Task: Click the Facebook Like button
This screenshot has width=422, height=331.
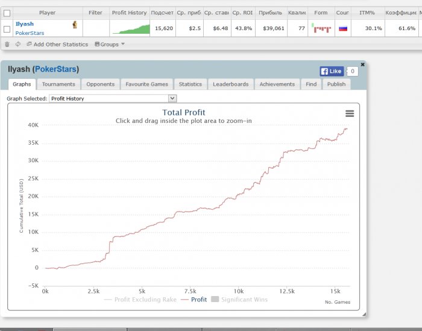Action: [332, 71]
